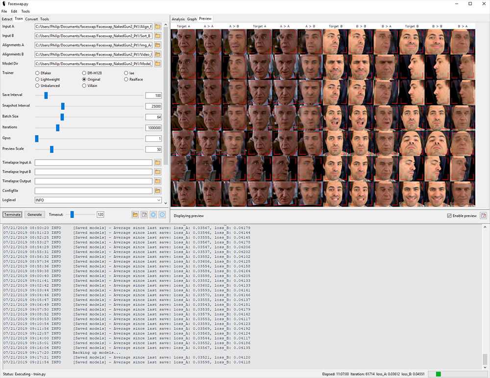Screen dimensions: 490x378
Task: Select the Villain trainer
Action: tap(89, 86)
